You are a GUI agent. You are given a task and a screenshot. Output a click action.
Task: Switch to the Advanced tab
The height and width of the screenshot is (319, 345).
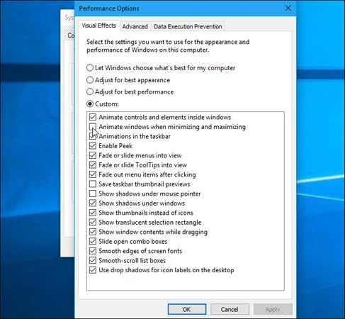(135, 26)
